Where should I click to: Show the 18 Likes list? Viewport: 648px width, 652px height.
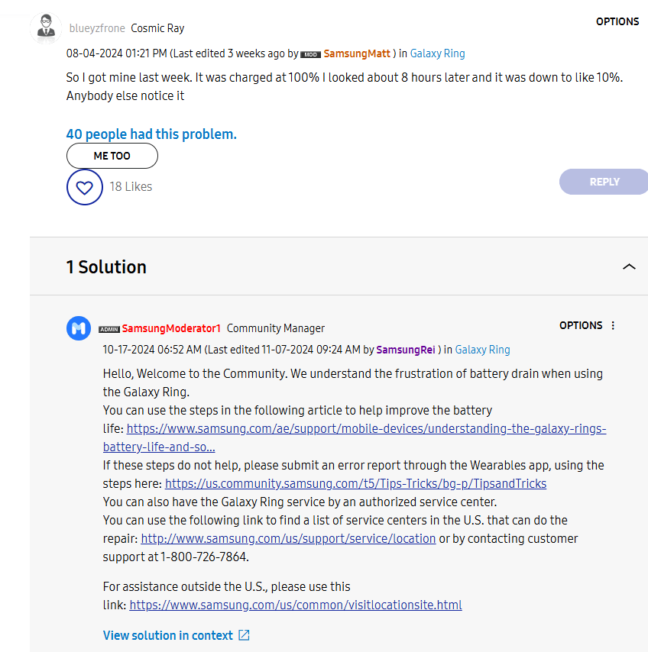131,186
